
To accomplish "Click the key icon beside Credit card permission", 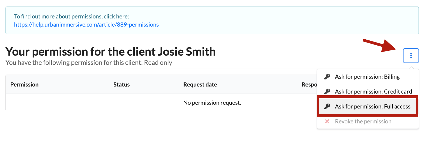I will 327,92.
